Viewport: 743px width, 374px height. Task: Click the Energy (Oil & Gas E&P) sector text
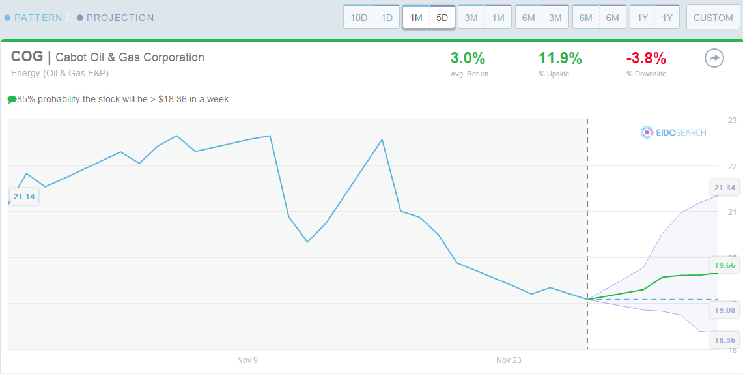pyautogui.click(x=61, y=74)
